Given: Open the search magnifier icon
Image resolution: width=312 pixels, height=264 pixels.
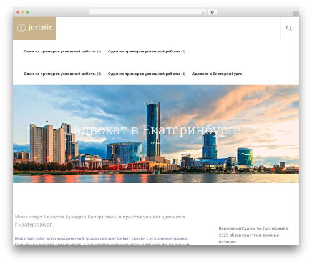Looking at the screenshot, I should pyautogui.click(x=289, y=28).
